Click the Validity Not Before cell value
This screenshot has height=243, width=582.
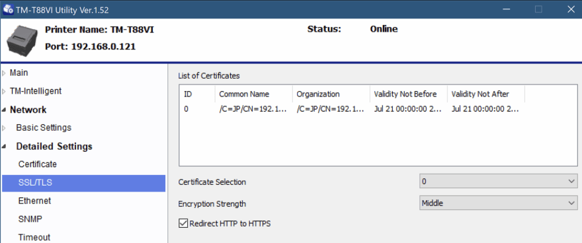click(x=407, y=110)
